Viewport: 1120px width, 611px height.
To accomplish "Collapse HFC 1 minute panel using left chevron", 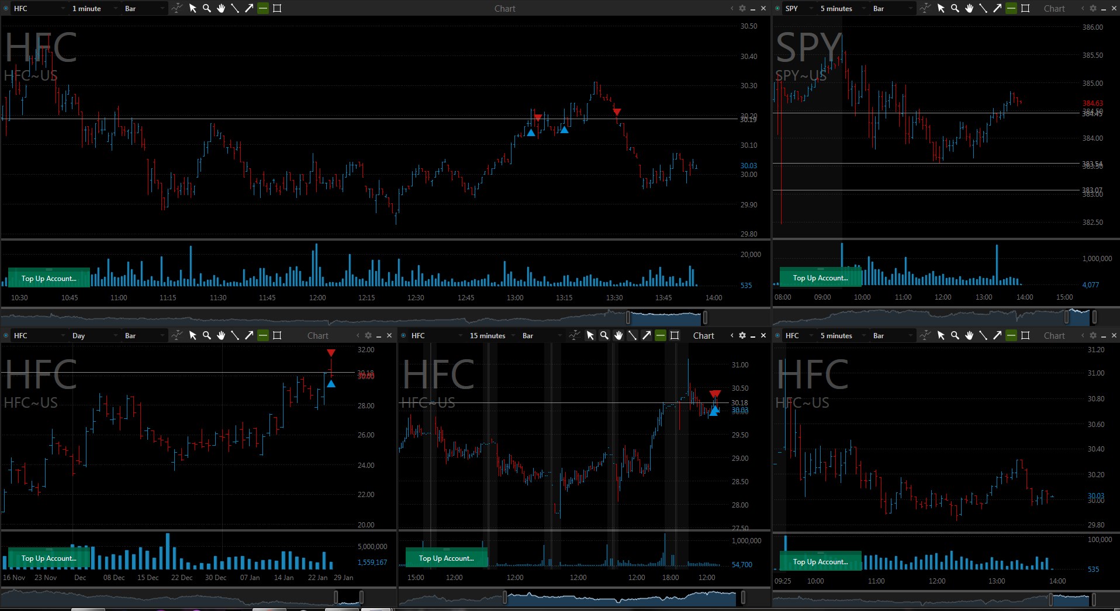I will [x=732, y=8].
